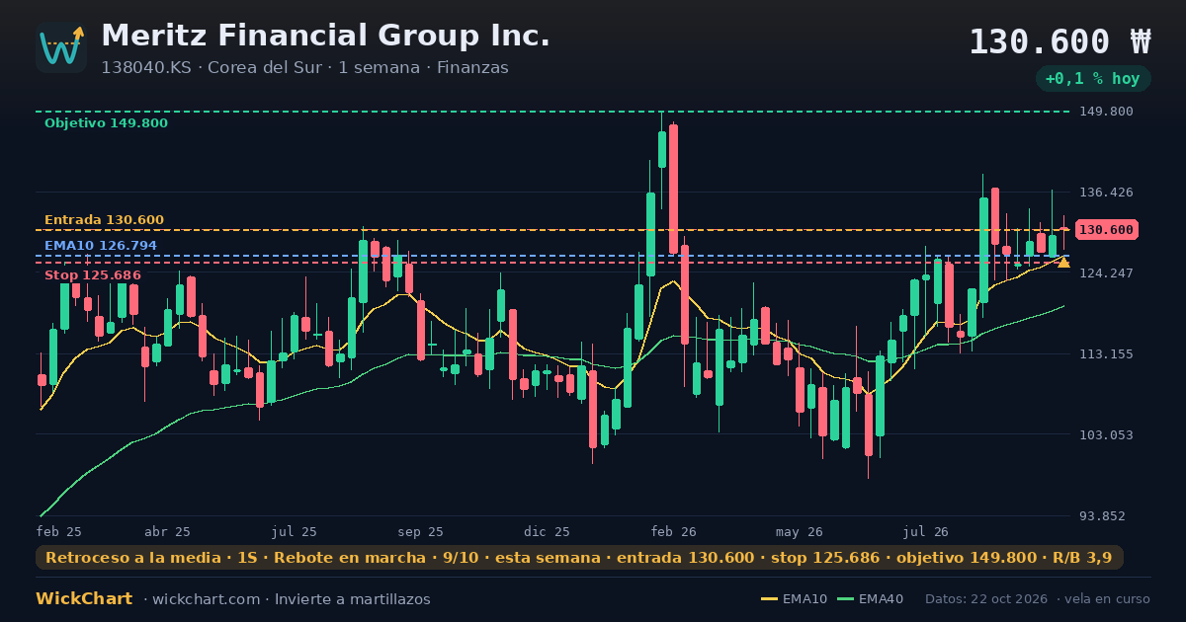Click the 113.155 axis price label
1186x622 pixels.
point(1106,354)
